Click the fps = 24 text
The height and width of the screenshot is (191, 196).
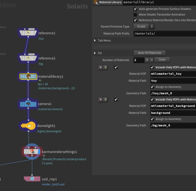[43, 84]
